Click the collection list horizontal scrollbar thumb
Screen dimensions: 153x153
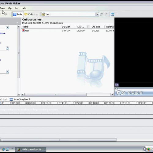tap(55, 95)
